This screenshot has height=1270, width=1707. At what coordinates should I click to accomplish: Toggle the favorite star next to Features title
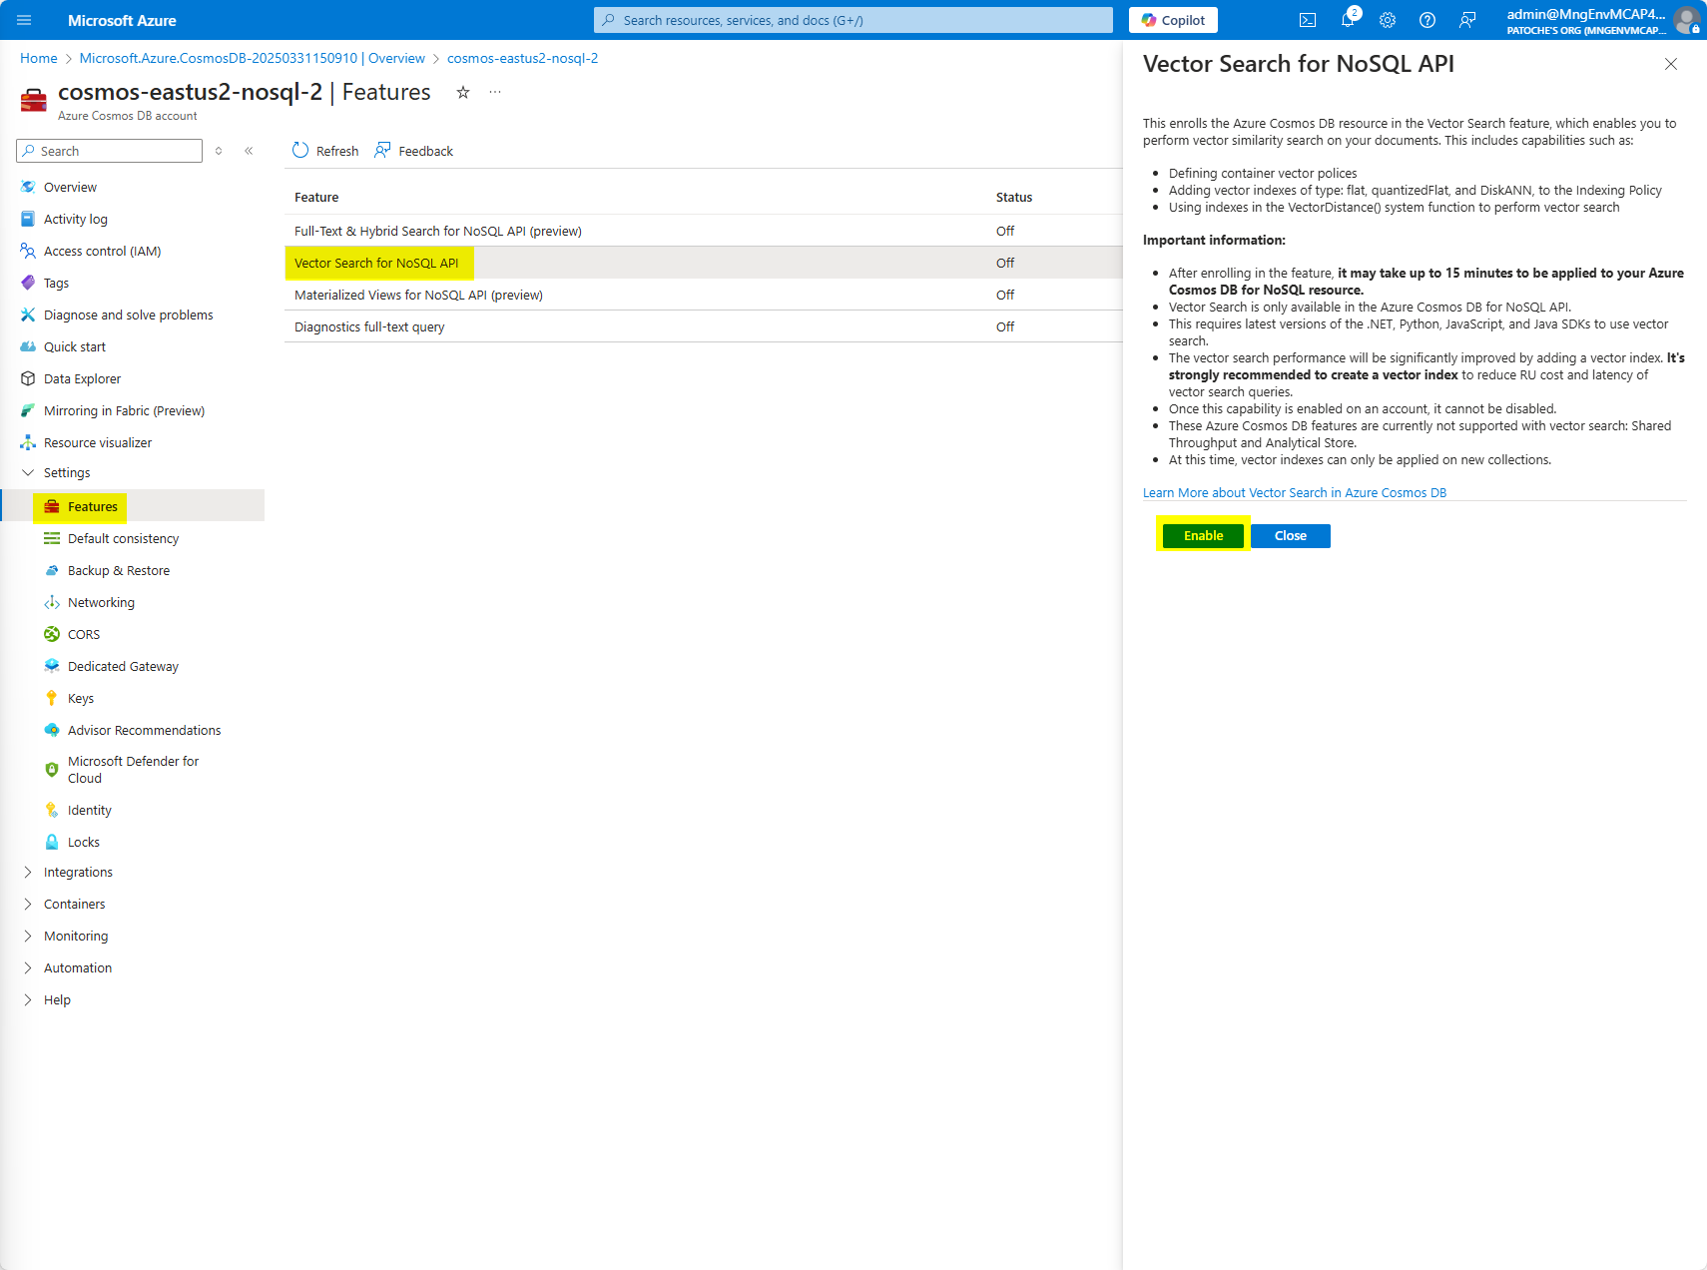pyautogui.click(x=462, y=92)
